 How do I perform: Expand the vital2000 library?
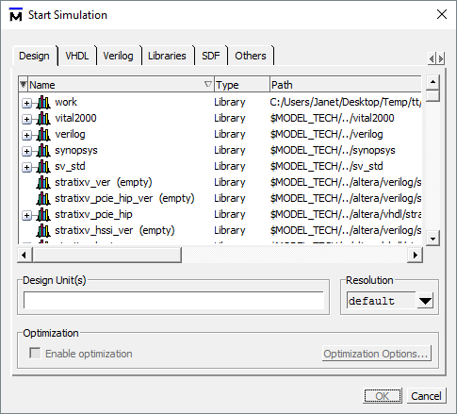26,119
